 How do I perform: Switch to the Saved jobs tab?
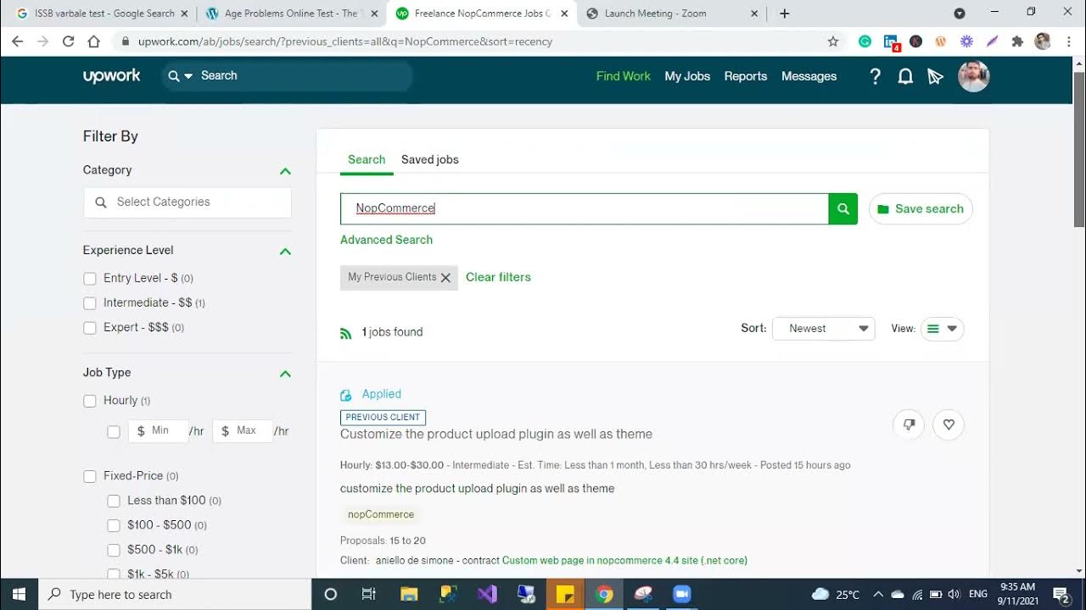coord(430,159)
